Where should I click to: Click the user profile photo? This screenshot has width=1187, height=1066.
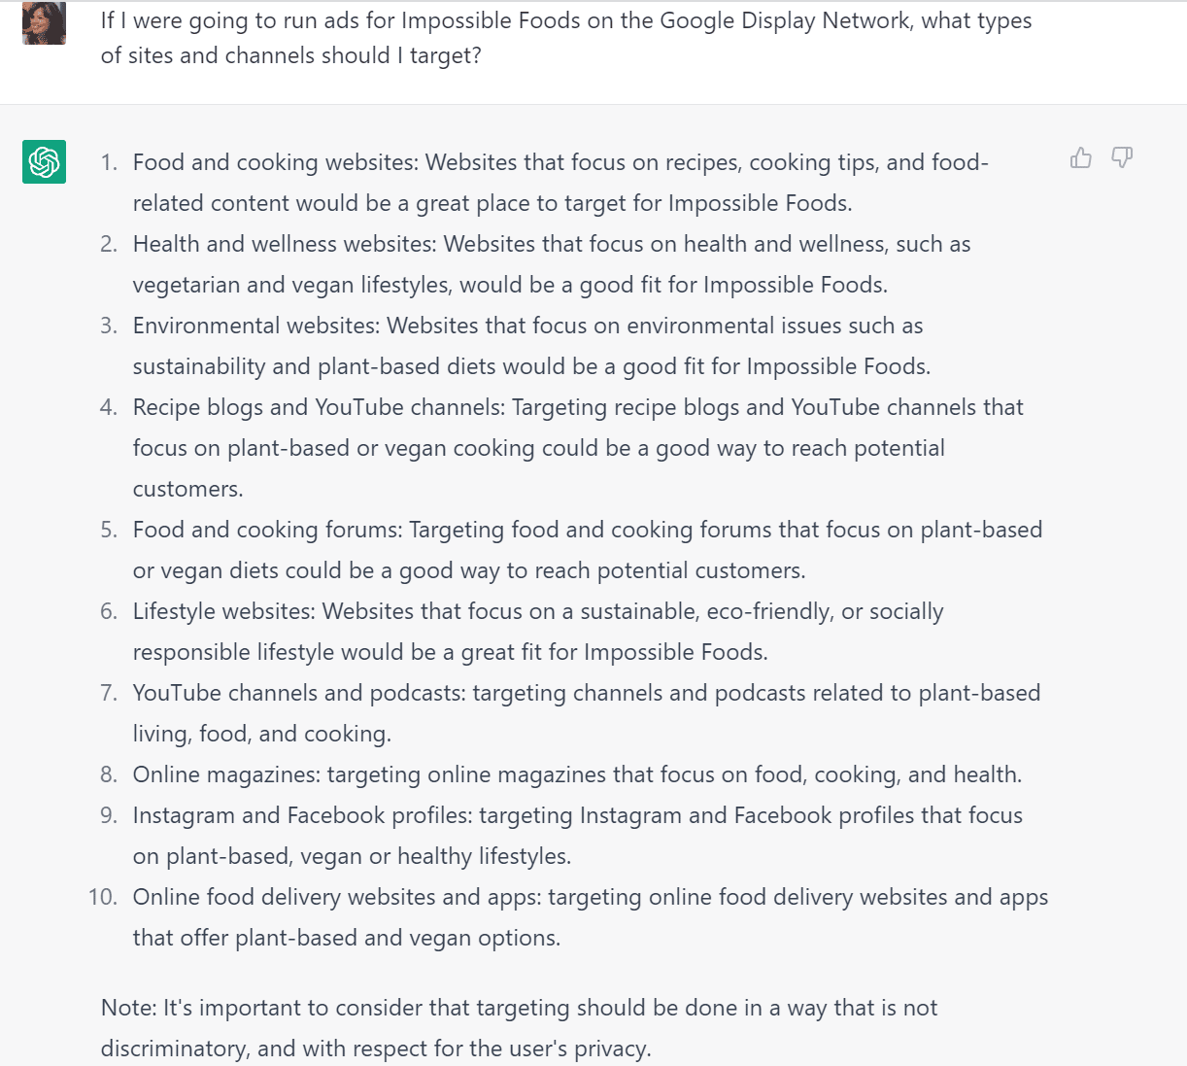(45, 23)
